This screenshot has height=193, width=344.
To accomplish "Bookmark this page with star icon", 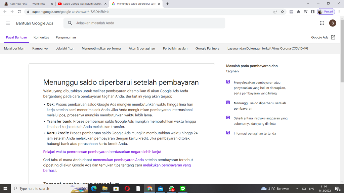I will click(283, 11).
